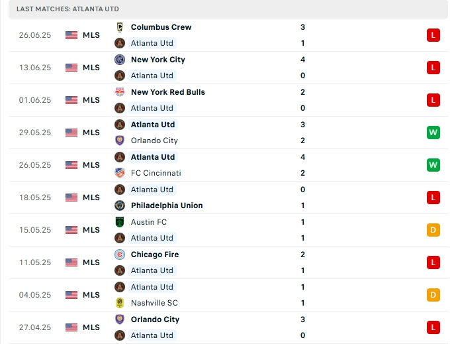Click the orange D badge, 15.05.25 match

click(x=433, y=230)
